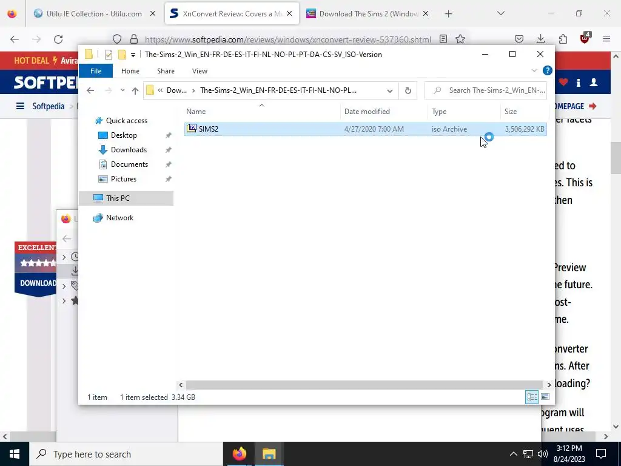
Task: Close the XnConvert Review browser tab
Action: coord(289,13)
